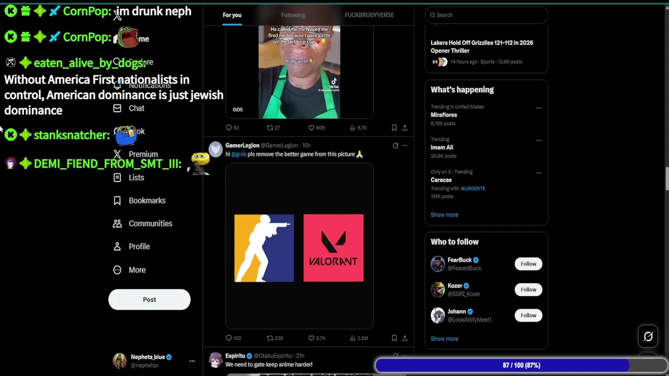
Task: Click the Communities people icon
Action: point(117,224)
